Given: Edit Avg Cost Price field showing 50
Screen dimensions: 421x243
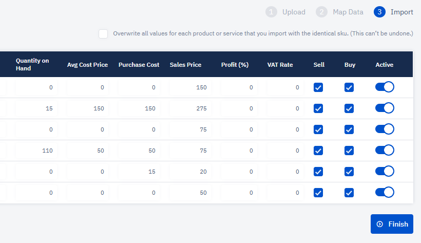Looking at the screenshot, I should pos(87,151).
